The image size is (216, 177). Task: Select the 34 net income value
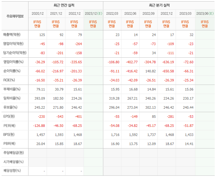point(154,53)
